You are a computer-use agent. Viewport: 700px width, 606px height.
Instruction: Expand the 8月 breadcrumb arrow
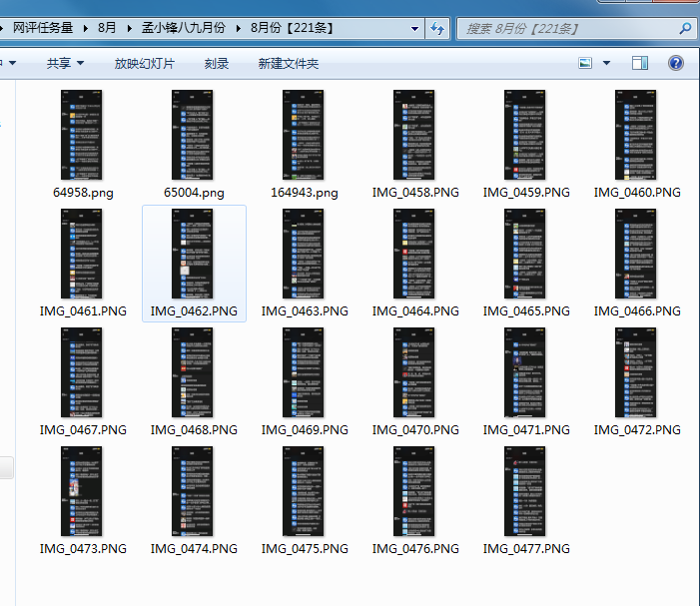point(129,29)
